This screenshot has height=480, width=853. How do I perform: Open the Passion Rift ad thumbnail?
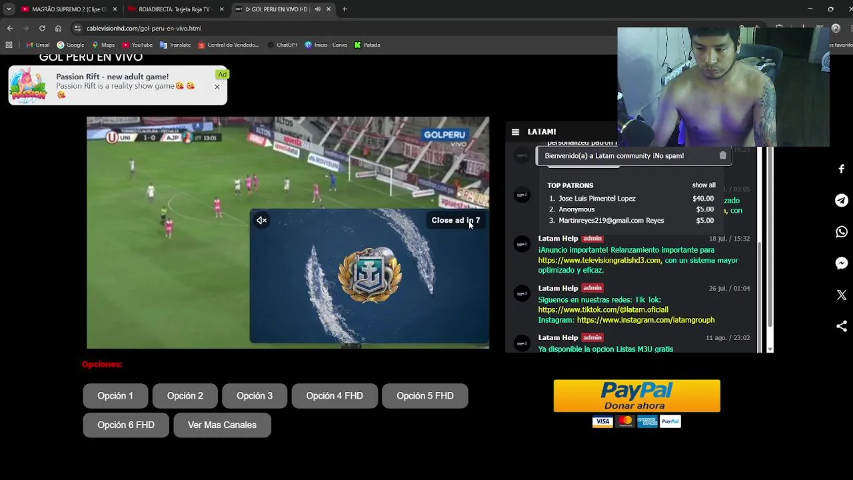(29, 86)
